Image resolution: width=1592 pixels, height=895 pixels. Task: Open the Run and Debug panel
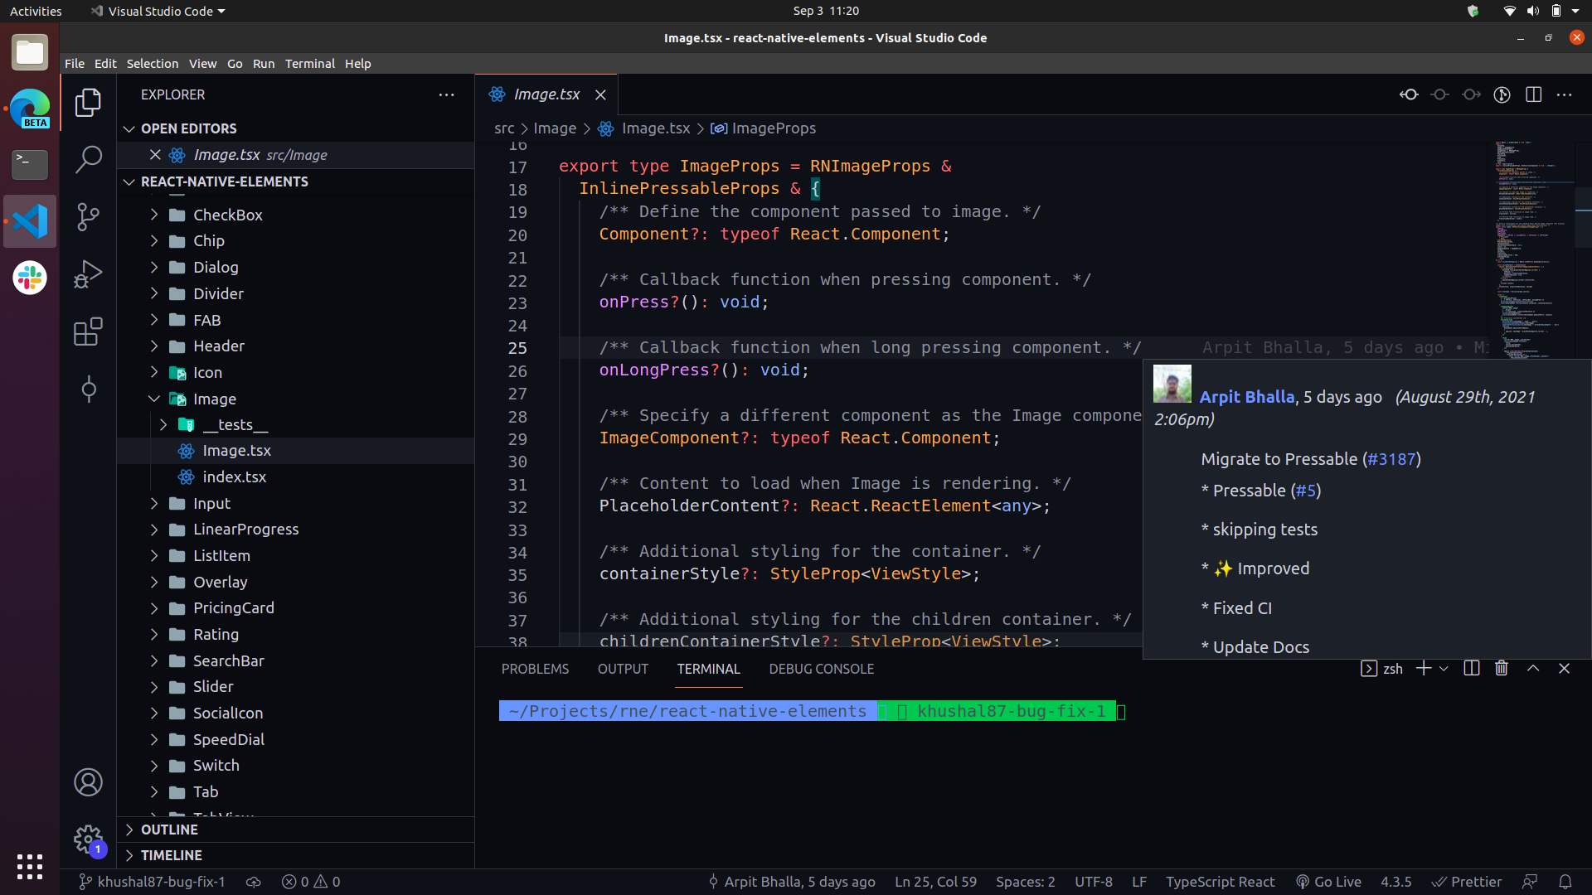click(x=88, y=273)
